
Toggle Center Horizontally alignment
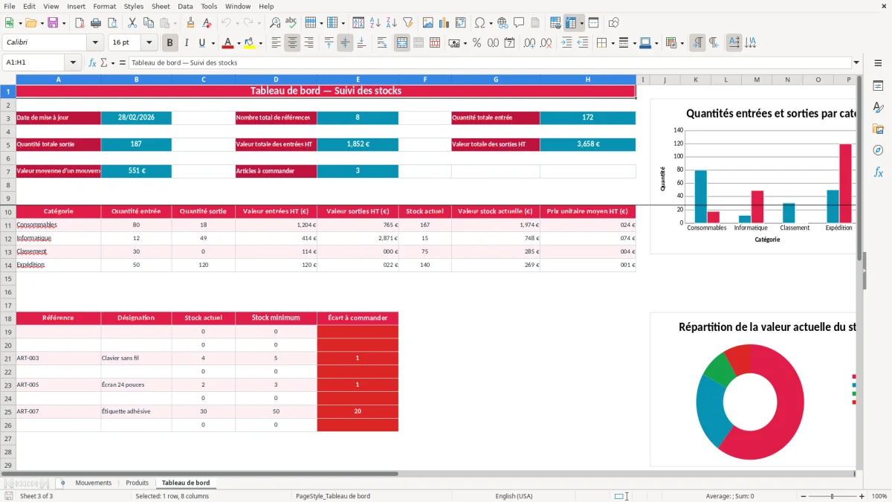292,43
